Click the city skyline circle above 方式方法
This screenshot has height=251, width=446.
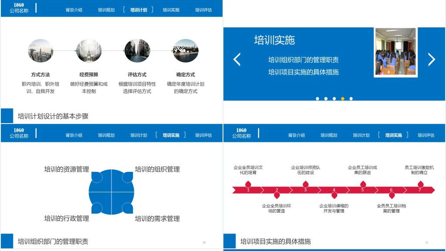click(x=41, y=51)
